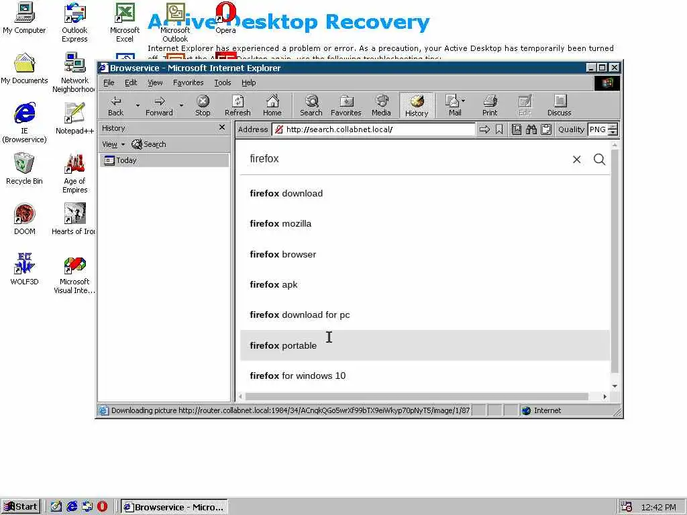
Task: Click the Quality PNG field
Action: pos(598,129)
